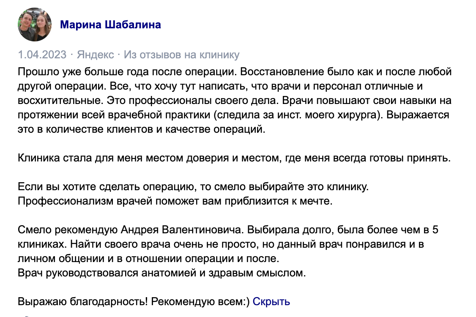The image size is (476, 317).
Task: Click the text 'Рекомендую всем:)'
Action: point(200,302)
